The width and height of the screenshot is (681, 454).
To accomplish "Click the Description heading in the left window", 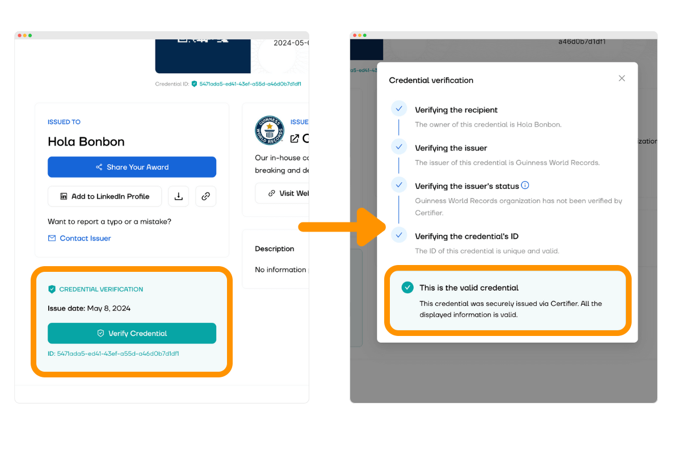I will click(274, 249).
